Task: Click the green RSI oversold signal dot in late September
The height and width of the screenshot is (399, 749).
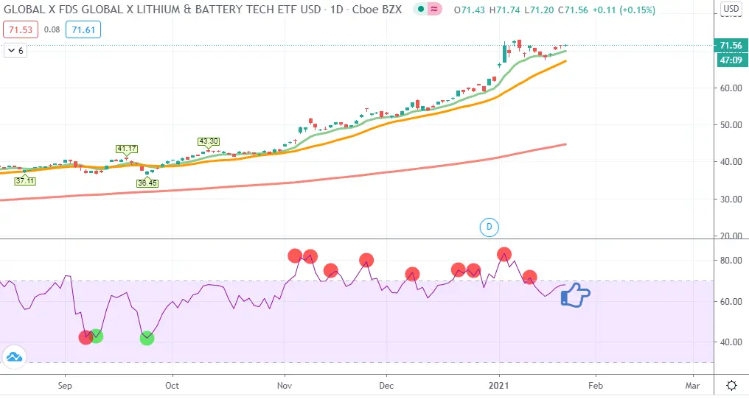Action: click(147, 338)
